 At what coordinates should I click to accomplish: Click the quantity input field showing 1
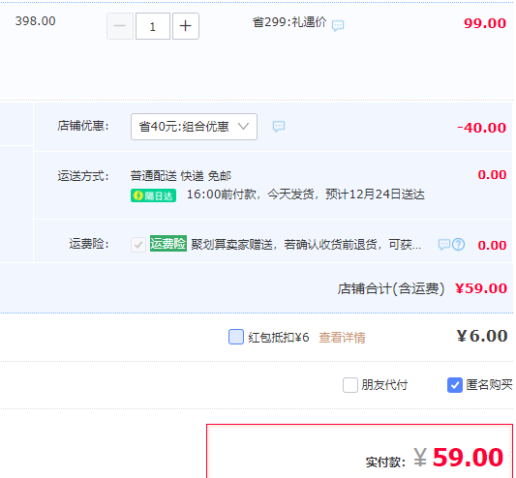153,26
